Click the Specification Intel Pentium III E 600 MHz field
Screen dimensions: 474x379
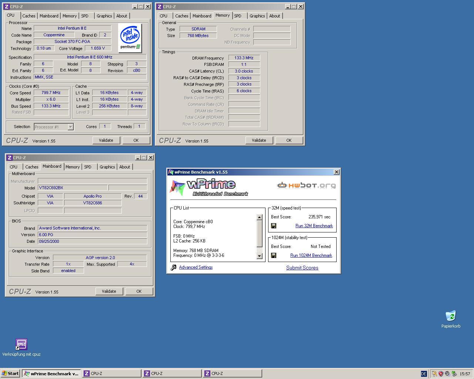point(90,57)
